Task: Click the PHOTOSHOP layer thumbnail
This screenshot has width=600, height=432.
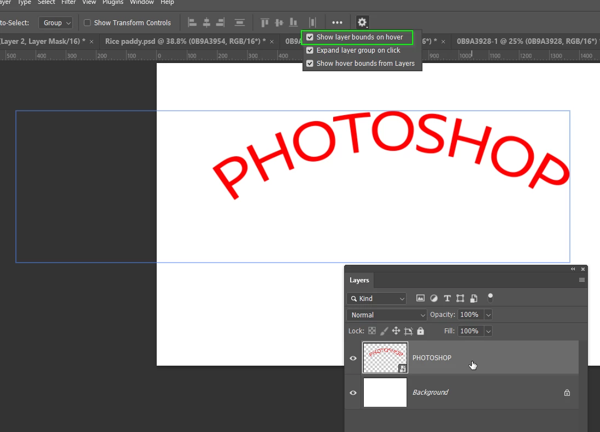Action: [x=385, y=357]
